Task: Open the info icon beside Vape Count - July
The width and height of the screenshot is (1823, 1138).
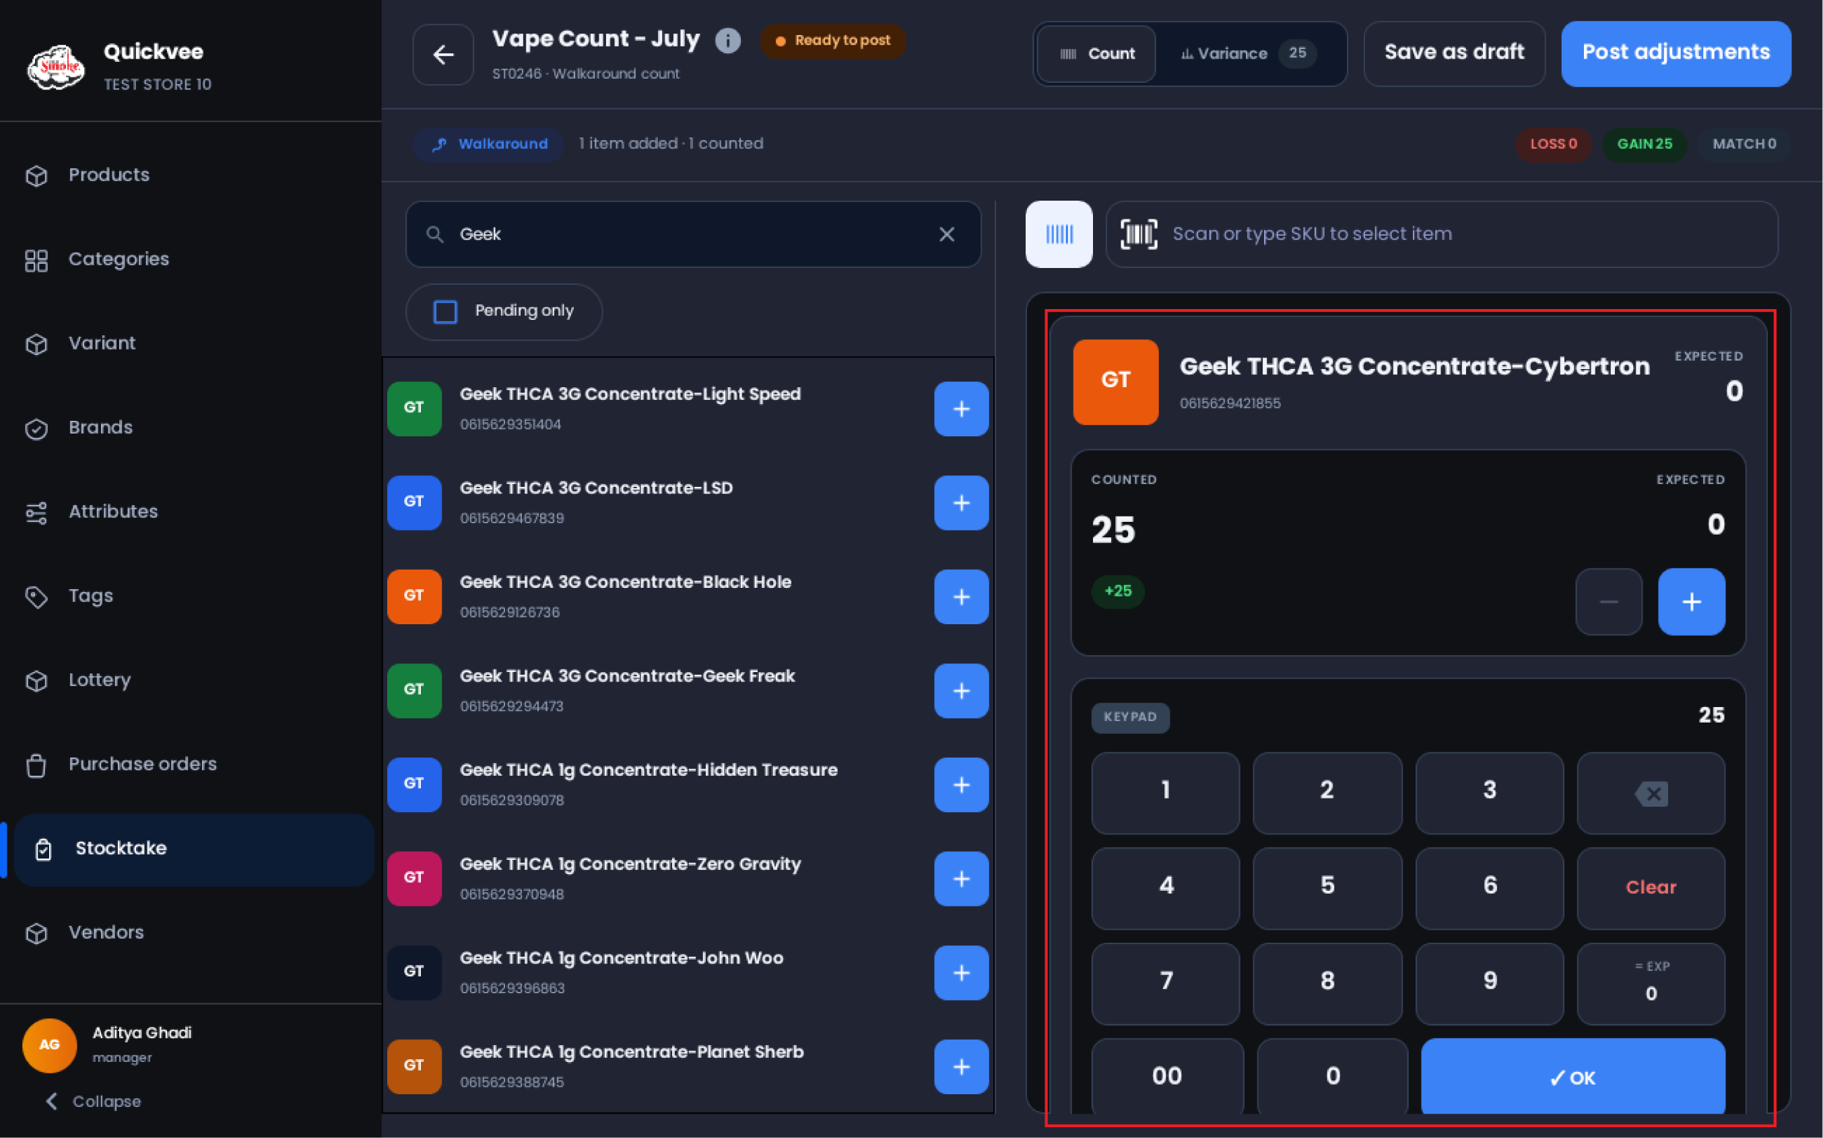Action: pos(728,40)
